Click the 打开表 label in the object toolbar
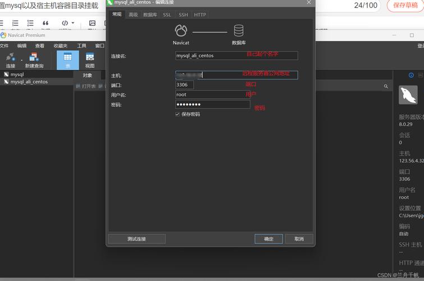The height and width of the screenshot is (281, 424). click(89, 86)
